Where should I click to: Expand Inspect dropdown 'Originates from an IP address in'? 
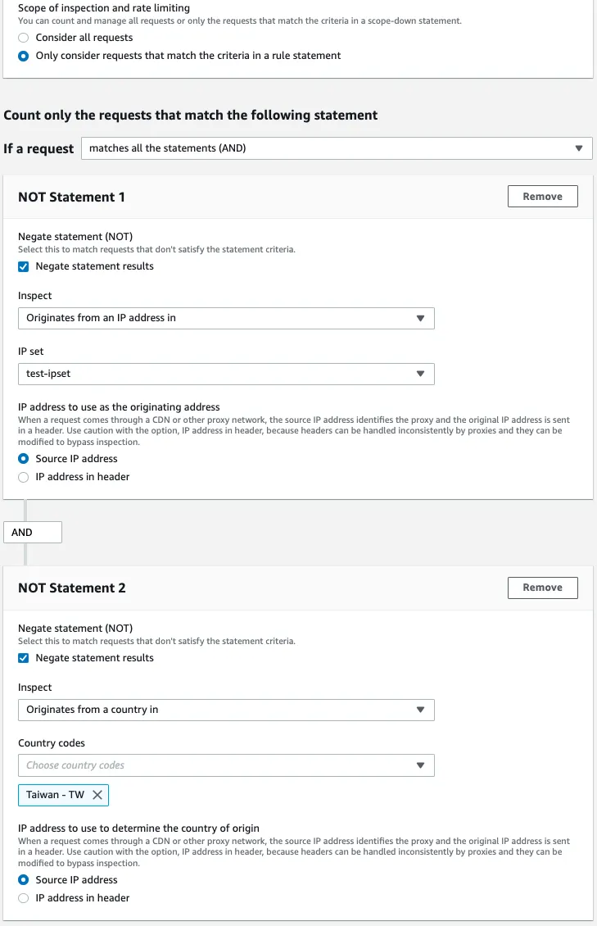[226, 318]
